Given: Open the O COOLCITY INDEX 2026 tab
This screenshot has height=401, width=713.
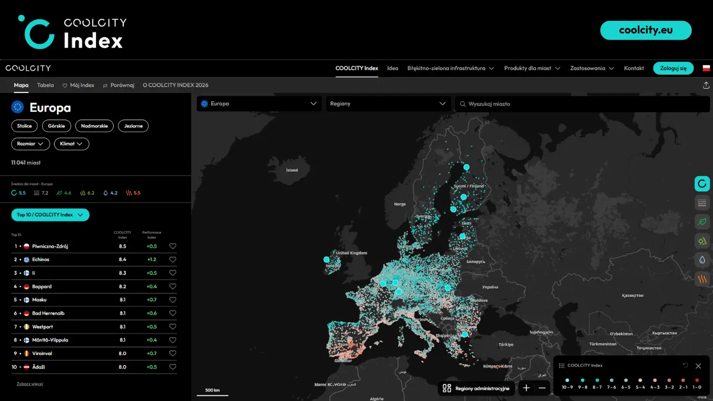Looking at the screenshot, I should pos(175,85).
